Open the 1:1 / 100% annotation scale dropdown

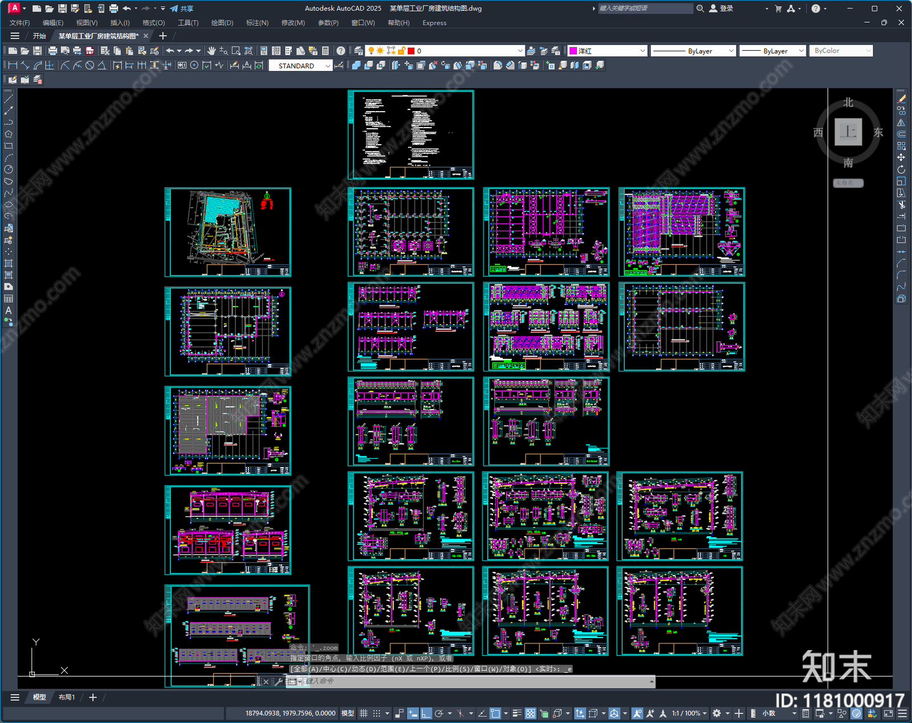[689, 713]
